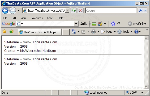Screen dimensions: 150x96
Task: Open recent pages dropdown next to Forward
Action: (18, 11)
